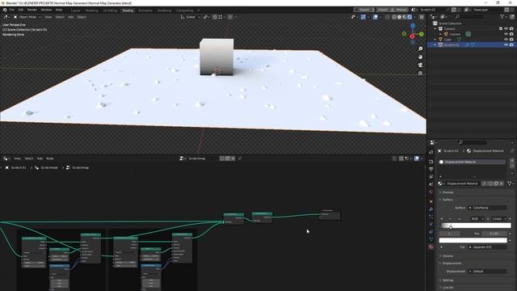Select rendered viewport shading
Viewport: 517px width, 291px height.
click(410, 17)
